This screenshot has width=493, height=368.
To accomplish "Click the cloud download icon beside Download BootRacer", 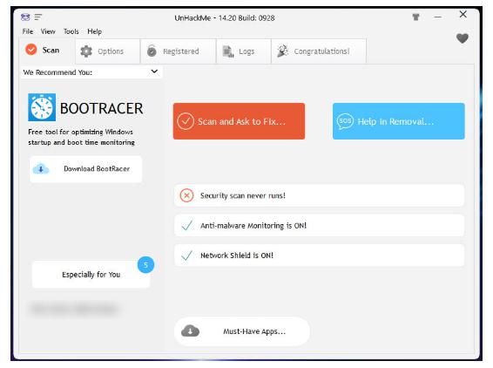I will 41,169.
